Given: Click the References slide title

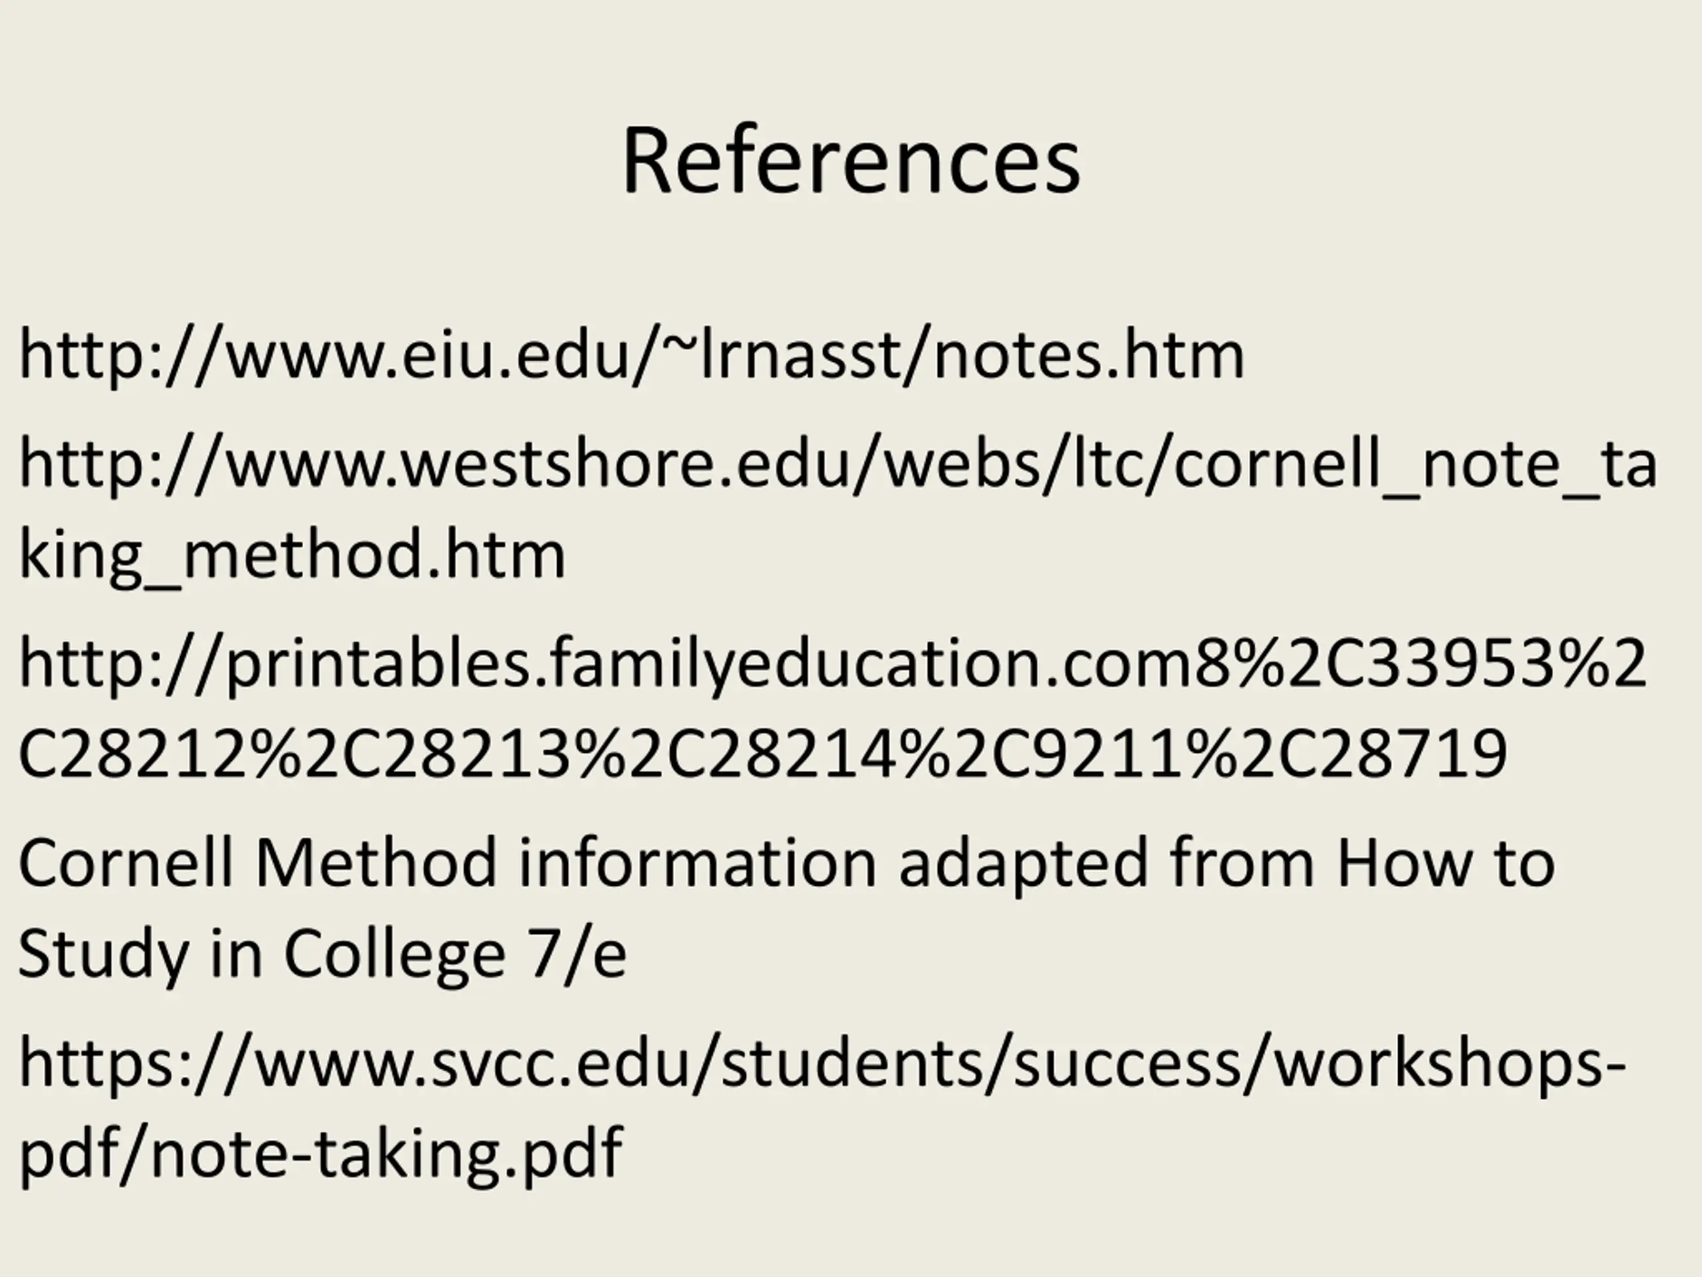Looking at the screenshot, I should [x=851, y=161].
